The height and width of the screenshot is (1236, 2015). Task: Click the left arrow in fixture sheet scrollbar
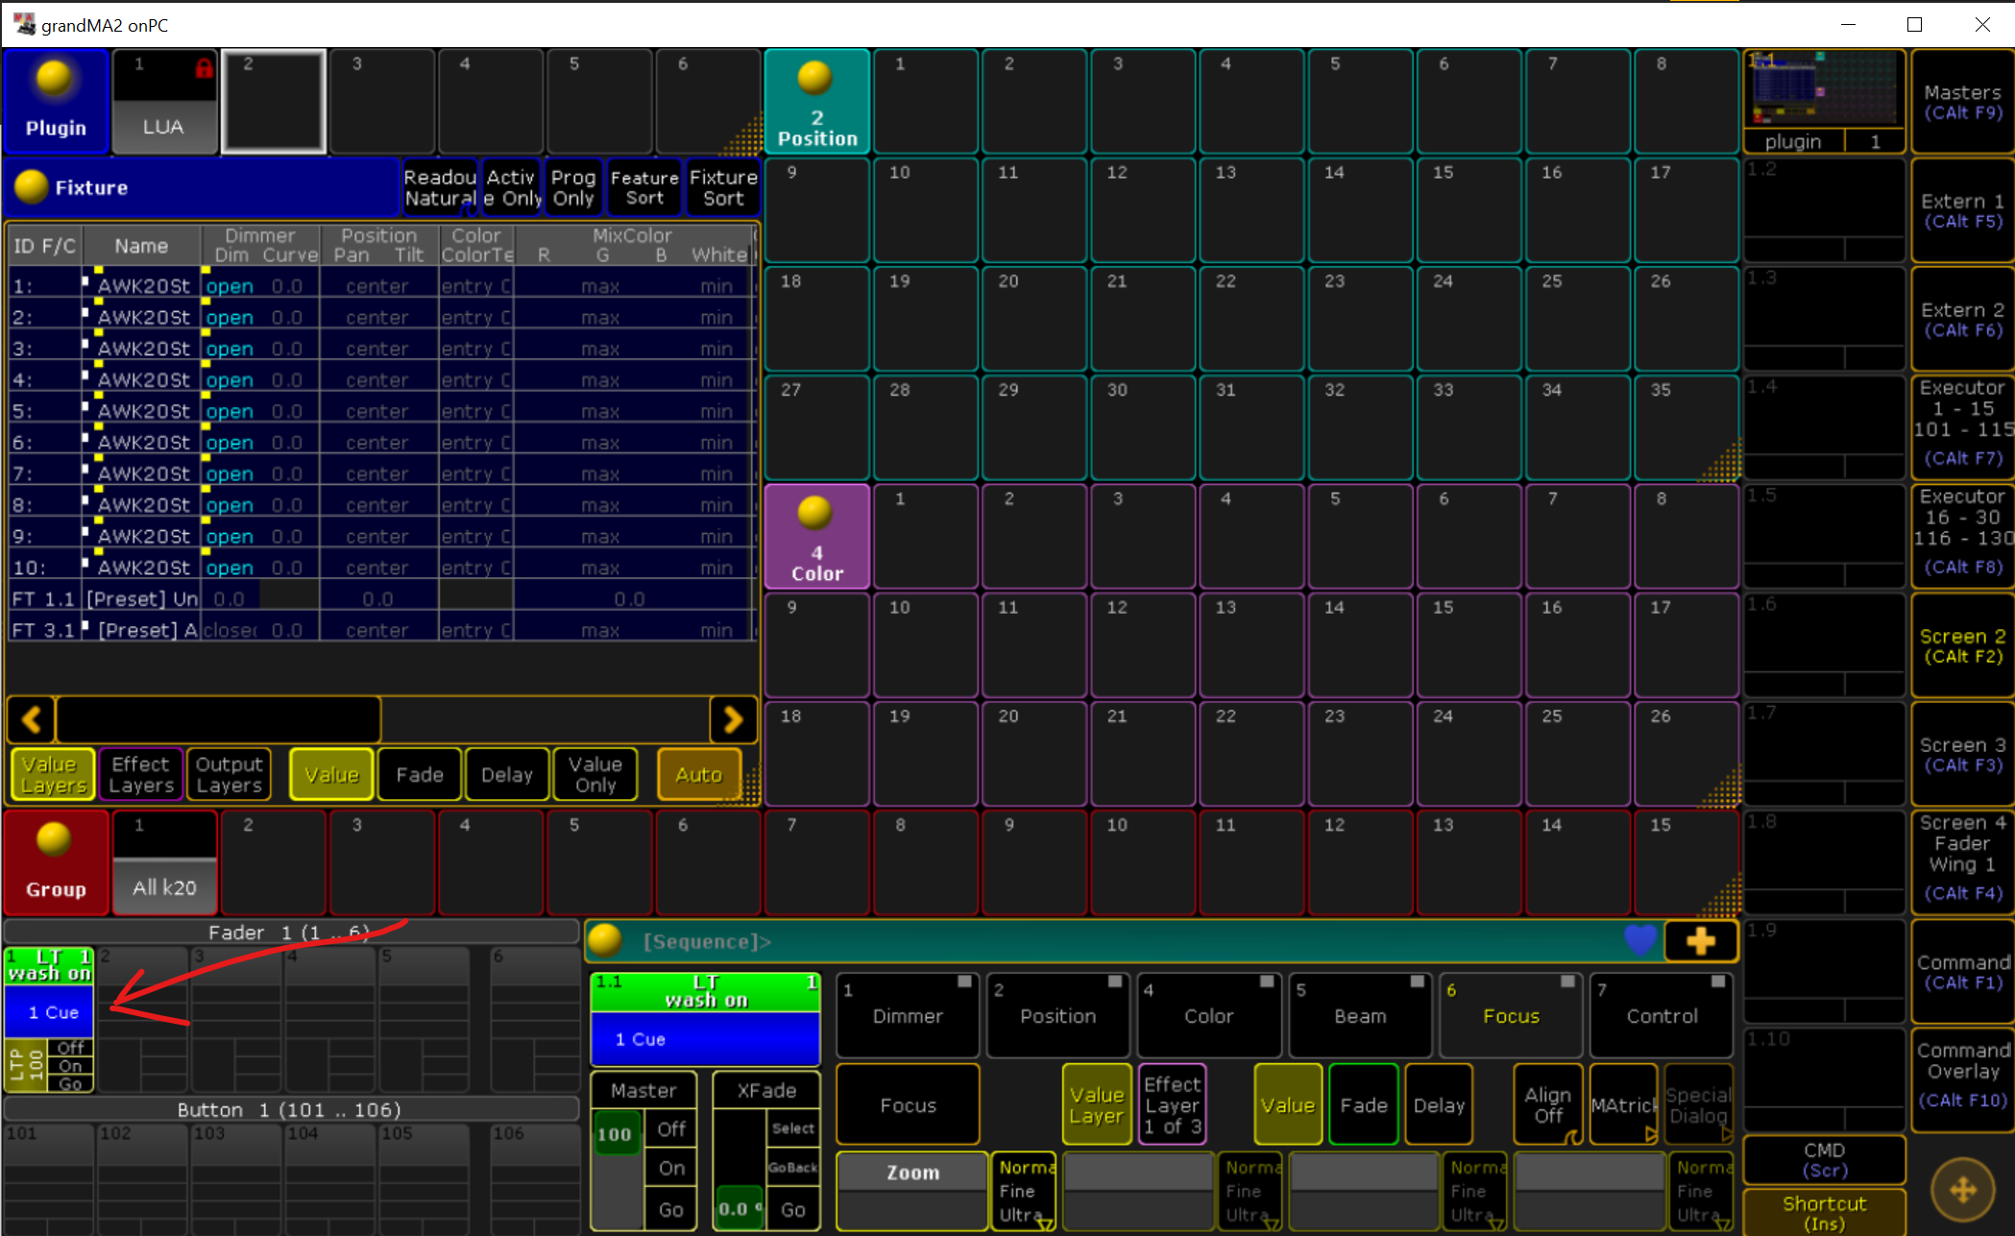coord(32,719)
